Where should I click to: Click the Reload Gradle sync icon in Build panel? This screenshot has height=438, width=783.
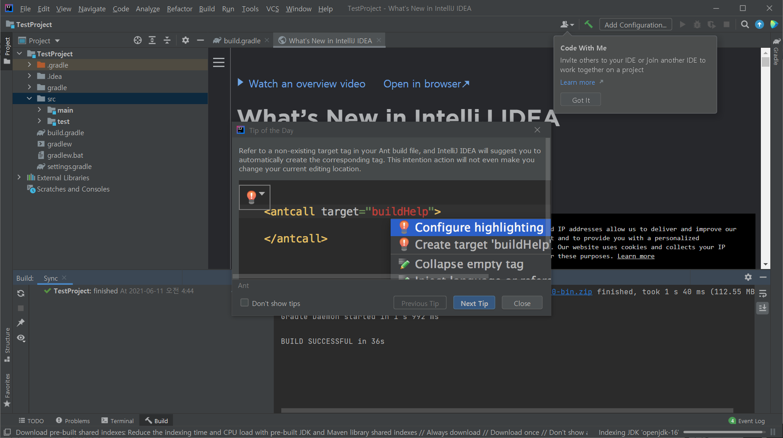click(21, 293)
